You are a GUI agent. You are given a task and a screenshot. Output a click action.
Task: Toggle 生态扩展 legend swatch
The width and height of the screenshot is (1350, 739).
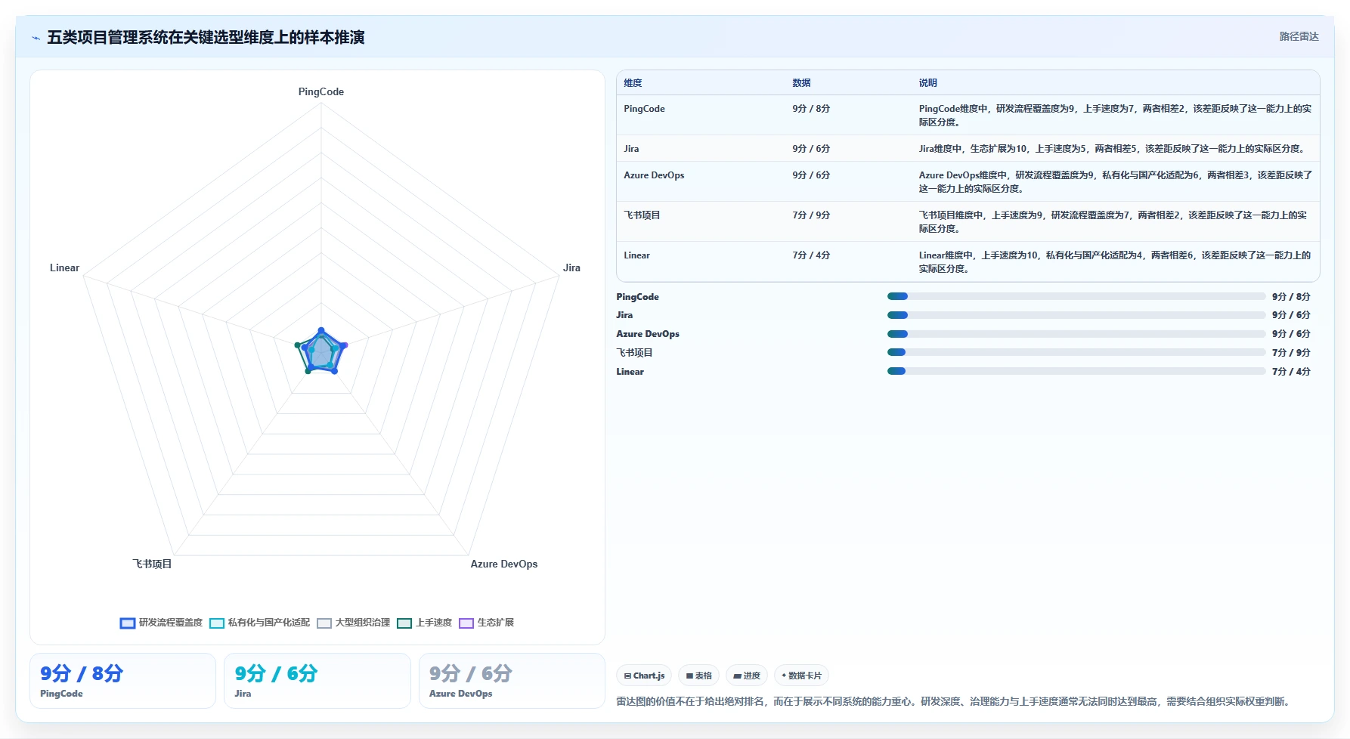466,623
